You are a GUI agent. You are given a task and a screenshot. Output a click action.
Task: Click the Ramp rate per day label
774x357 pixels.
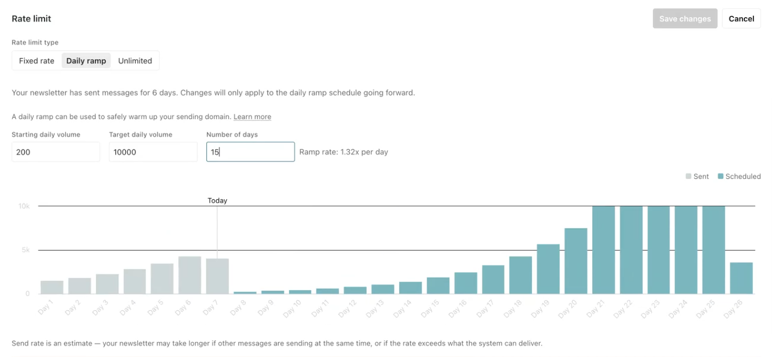[x=344, y=152]
